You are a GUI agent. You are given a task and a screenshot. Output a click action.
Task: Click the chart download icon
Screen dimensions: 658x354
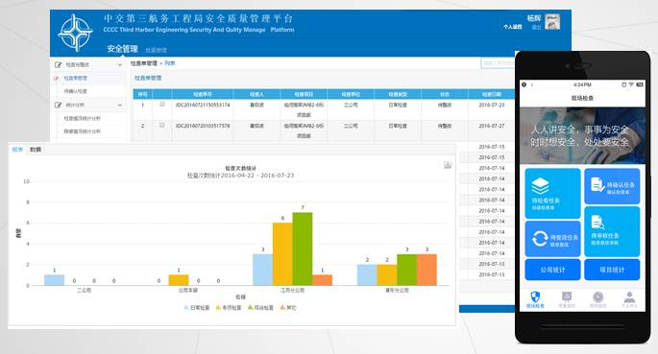tap(448, 165)
